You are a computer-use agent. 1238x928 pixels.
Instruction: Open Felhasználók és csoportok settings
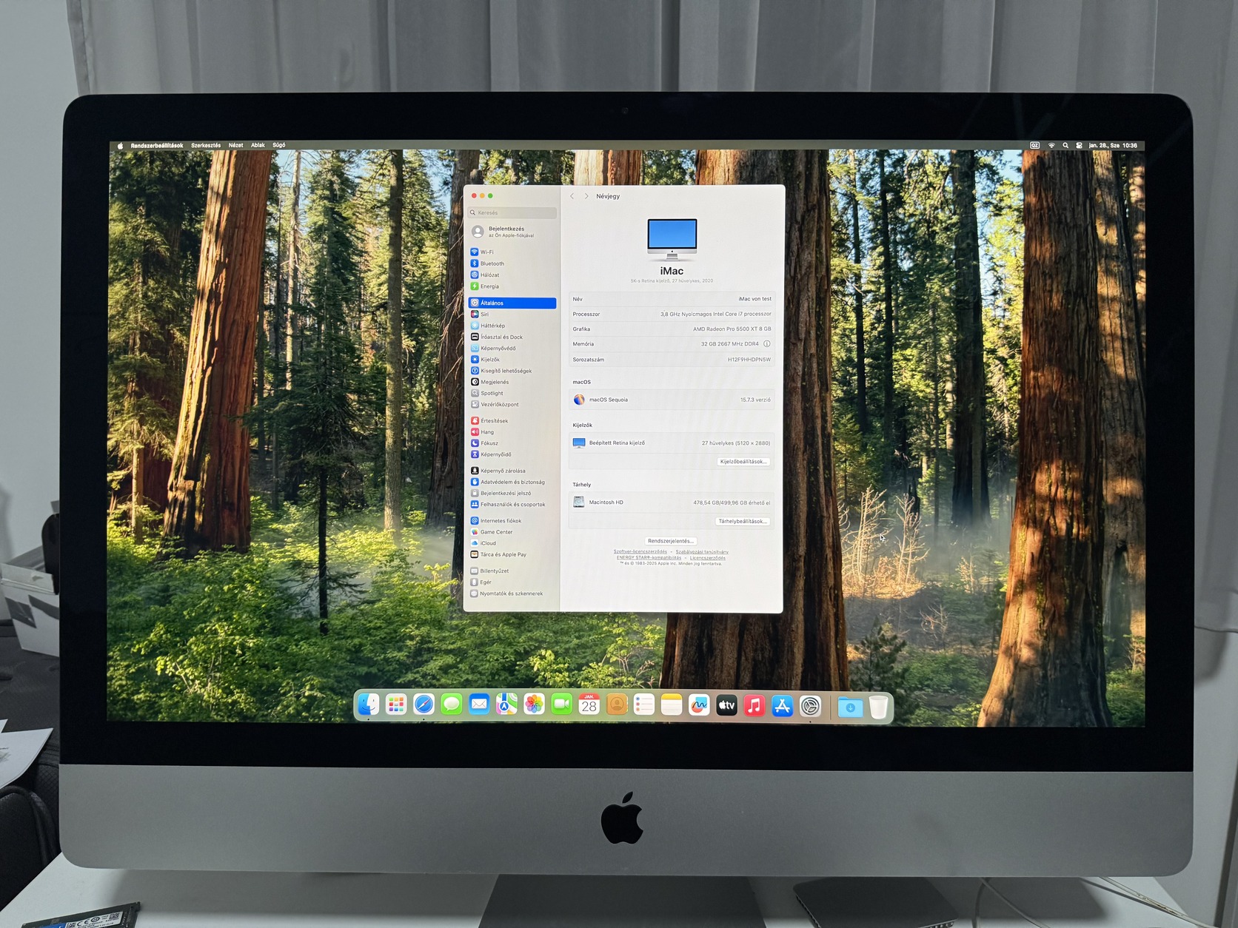512,505
